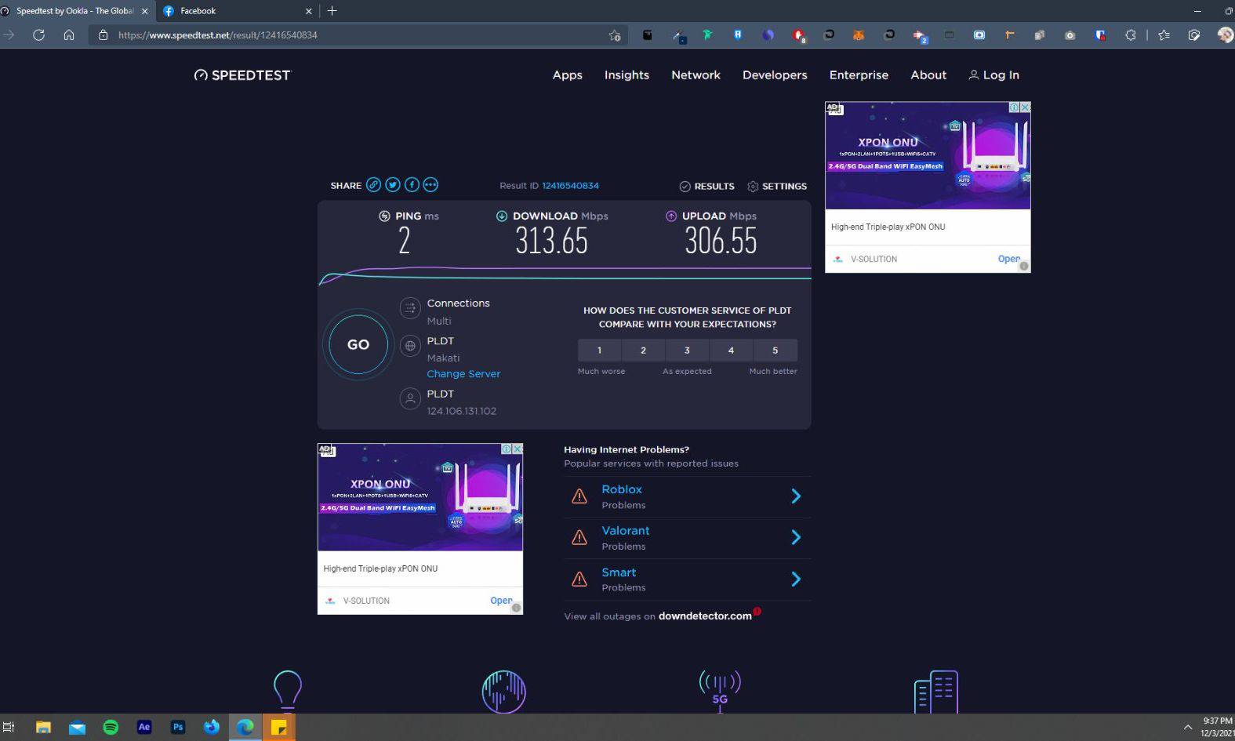Rate PLDT customer service as 1

[599, 351]
